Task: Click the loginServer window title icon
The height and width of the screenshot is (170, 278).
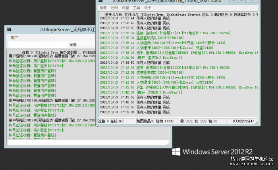Action: click(9, 29)
